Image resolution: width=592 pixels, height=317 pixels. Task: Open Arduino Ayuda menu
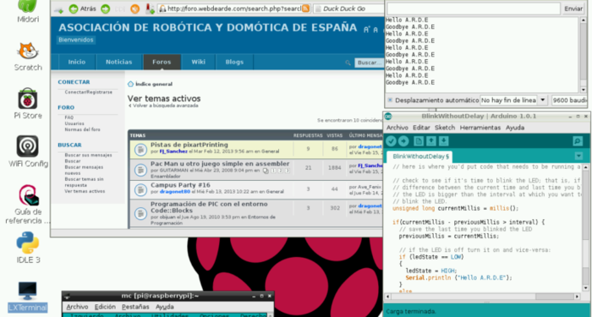pyautogui.click(x=515, y=128)
